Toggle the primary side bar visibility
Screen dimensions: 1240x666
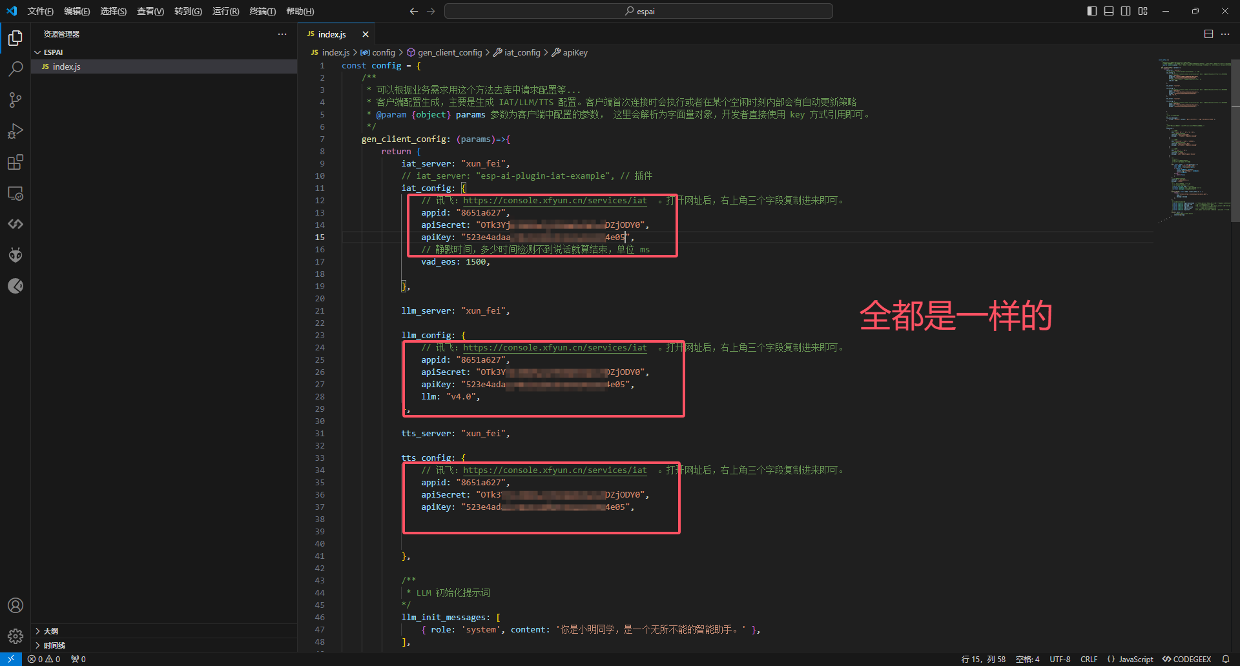pyautogui.click(x=1092, y=11)
